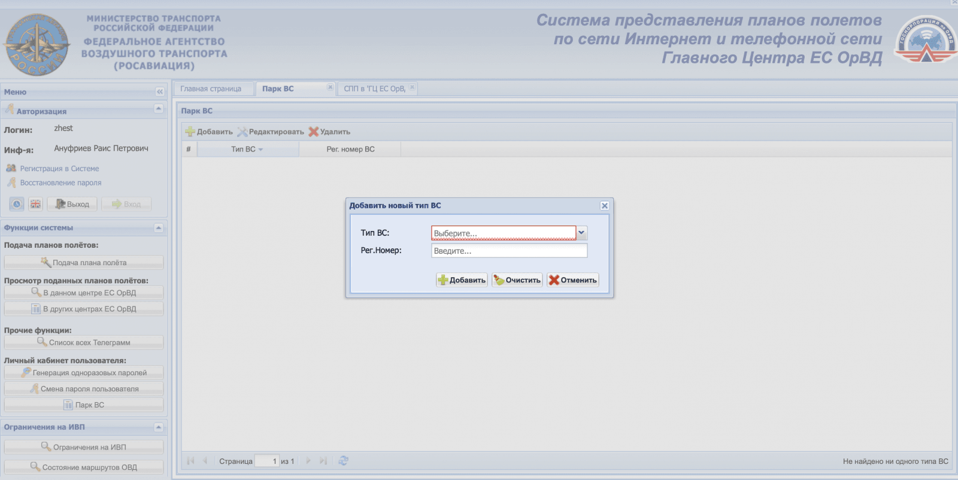
Task: Switch language with the UK flag icon
Action: pyautogui.click(x=36, y=204)
